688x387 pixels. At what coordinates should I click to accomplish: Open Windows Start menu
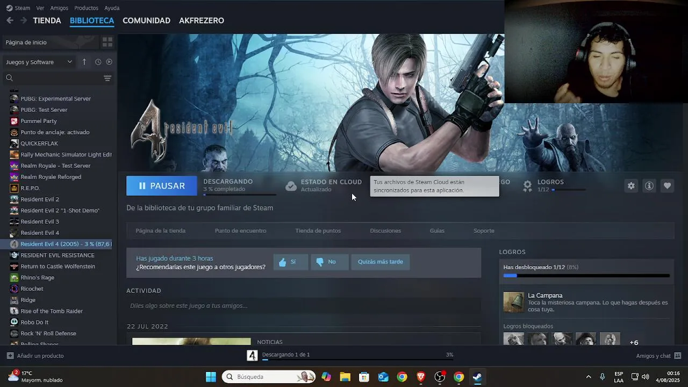pos(211,377)
